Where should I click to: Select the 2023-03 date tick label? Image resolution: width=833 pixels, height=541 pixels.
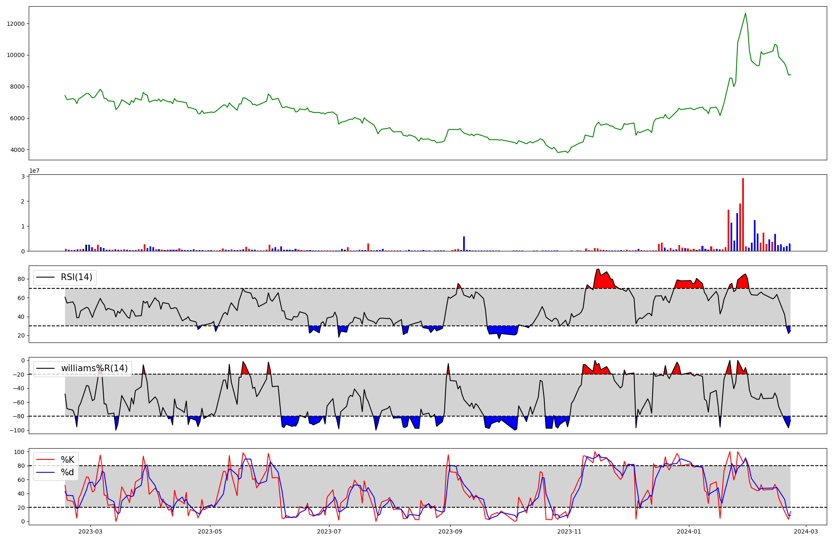point(90,531)
